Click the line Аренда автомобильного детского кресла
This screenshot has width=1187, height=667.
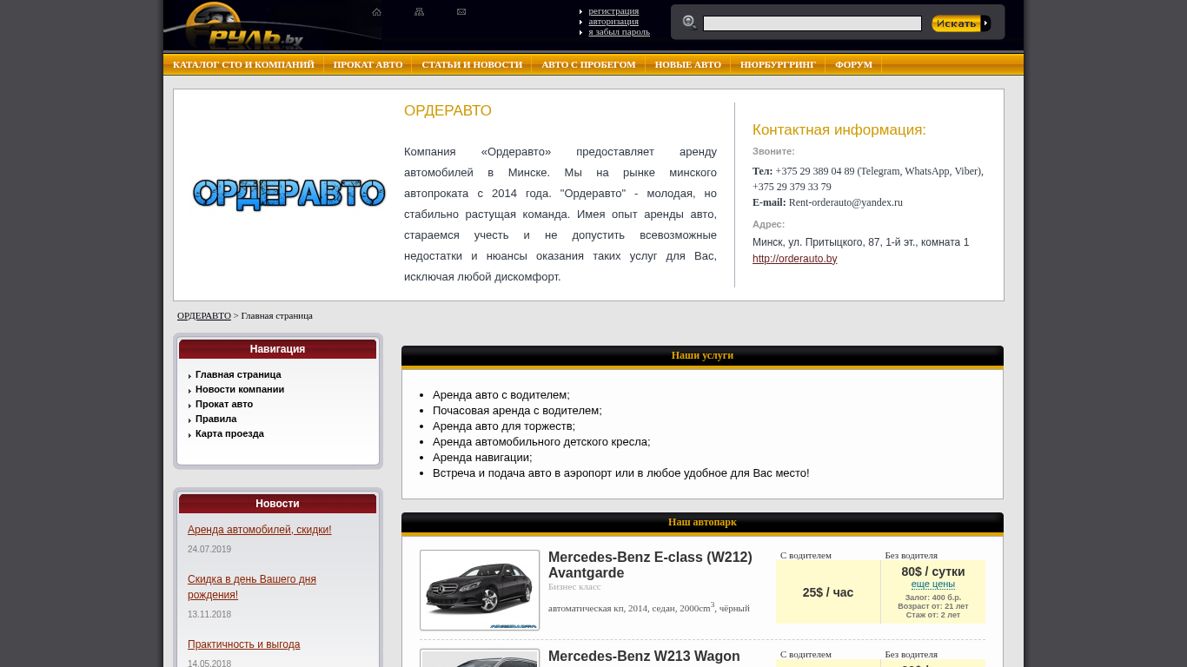tap(541, 442)
